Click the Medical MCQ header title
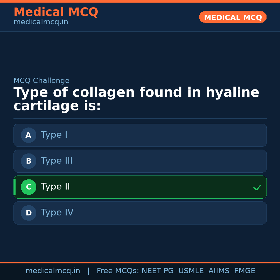The image size is (280, 280). tap(56, 12)
